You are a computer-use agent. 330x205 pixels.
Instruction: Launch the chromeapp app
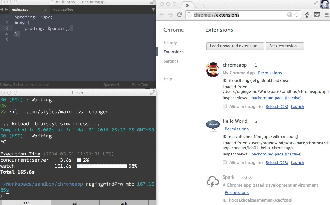(x=297, y=107)
